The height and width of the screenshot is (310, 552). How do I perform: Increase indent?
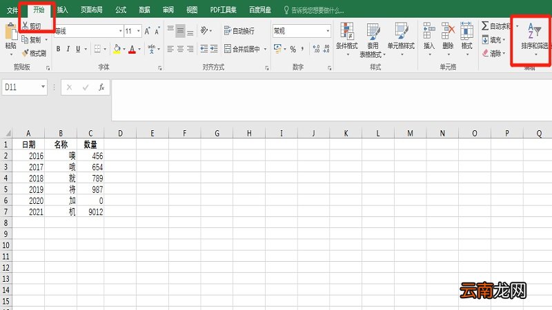[x=214, y=49]
